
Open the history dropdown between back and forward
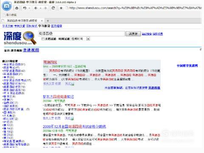tap(41, 8)
